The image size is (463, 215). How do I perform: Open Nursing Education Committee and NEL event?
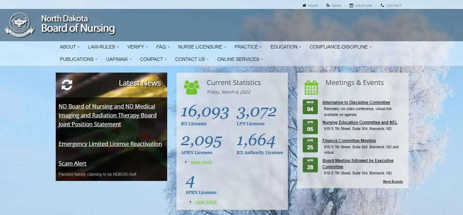coord(360,122)
